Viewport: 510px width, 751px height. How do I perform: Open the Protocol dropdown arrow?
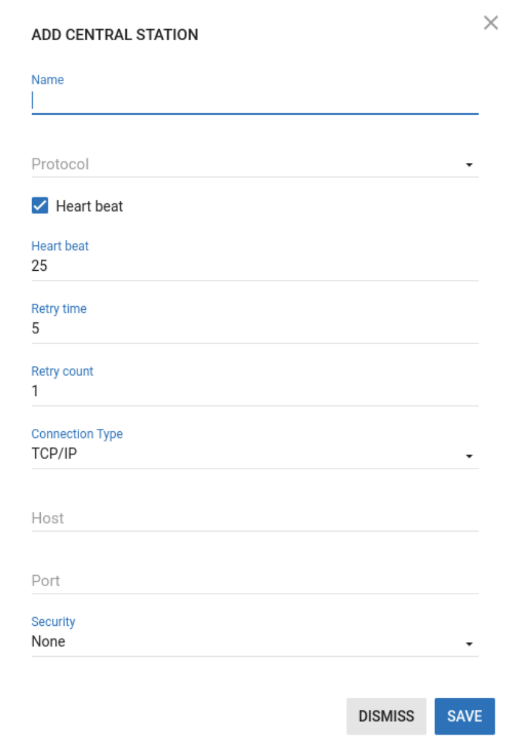(x=470, y=164)
